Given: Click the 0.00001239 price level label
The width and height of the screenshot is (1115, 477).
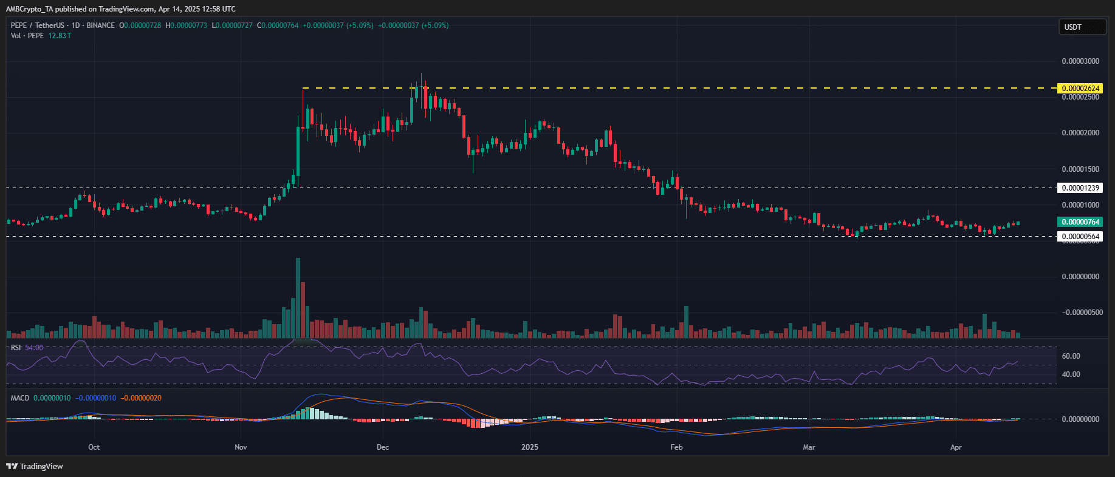Looking at the screenshot, I should (x=1080, y=188).
